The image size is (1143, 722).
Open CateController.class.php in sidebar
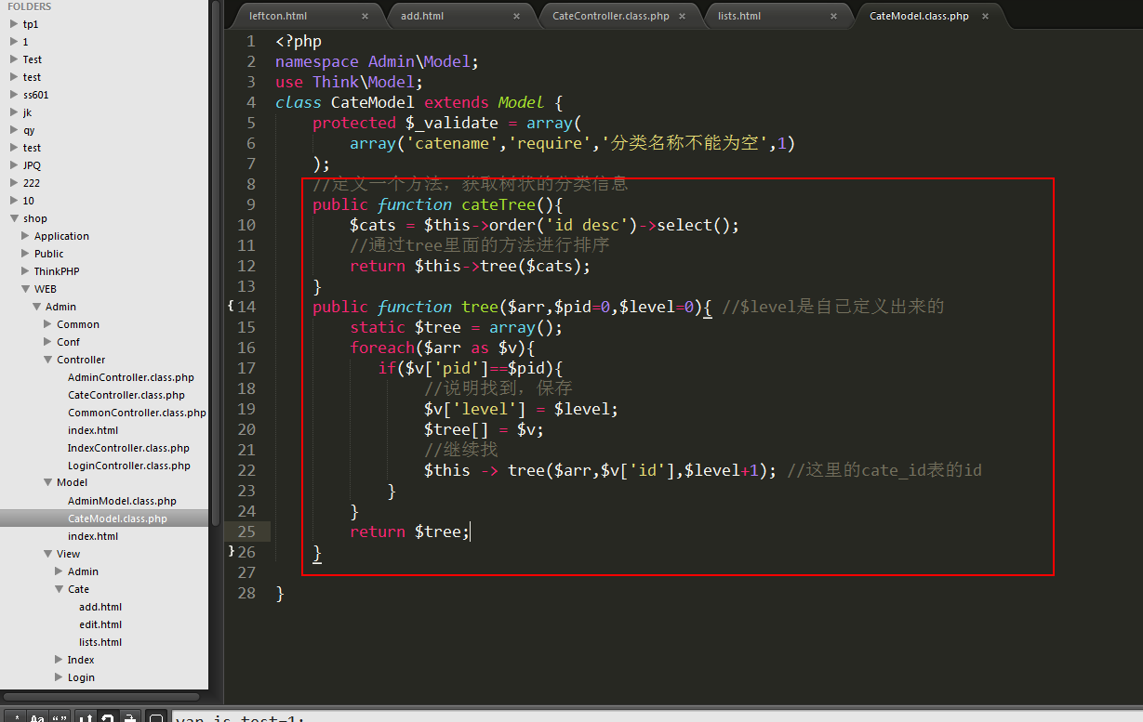coord(126,395)
